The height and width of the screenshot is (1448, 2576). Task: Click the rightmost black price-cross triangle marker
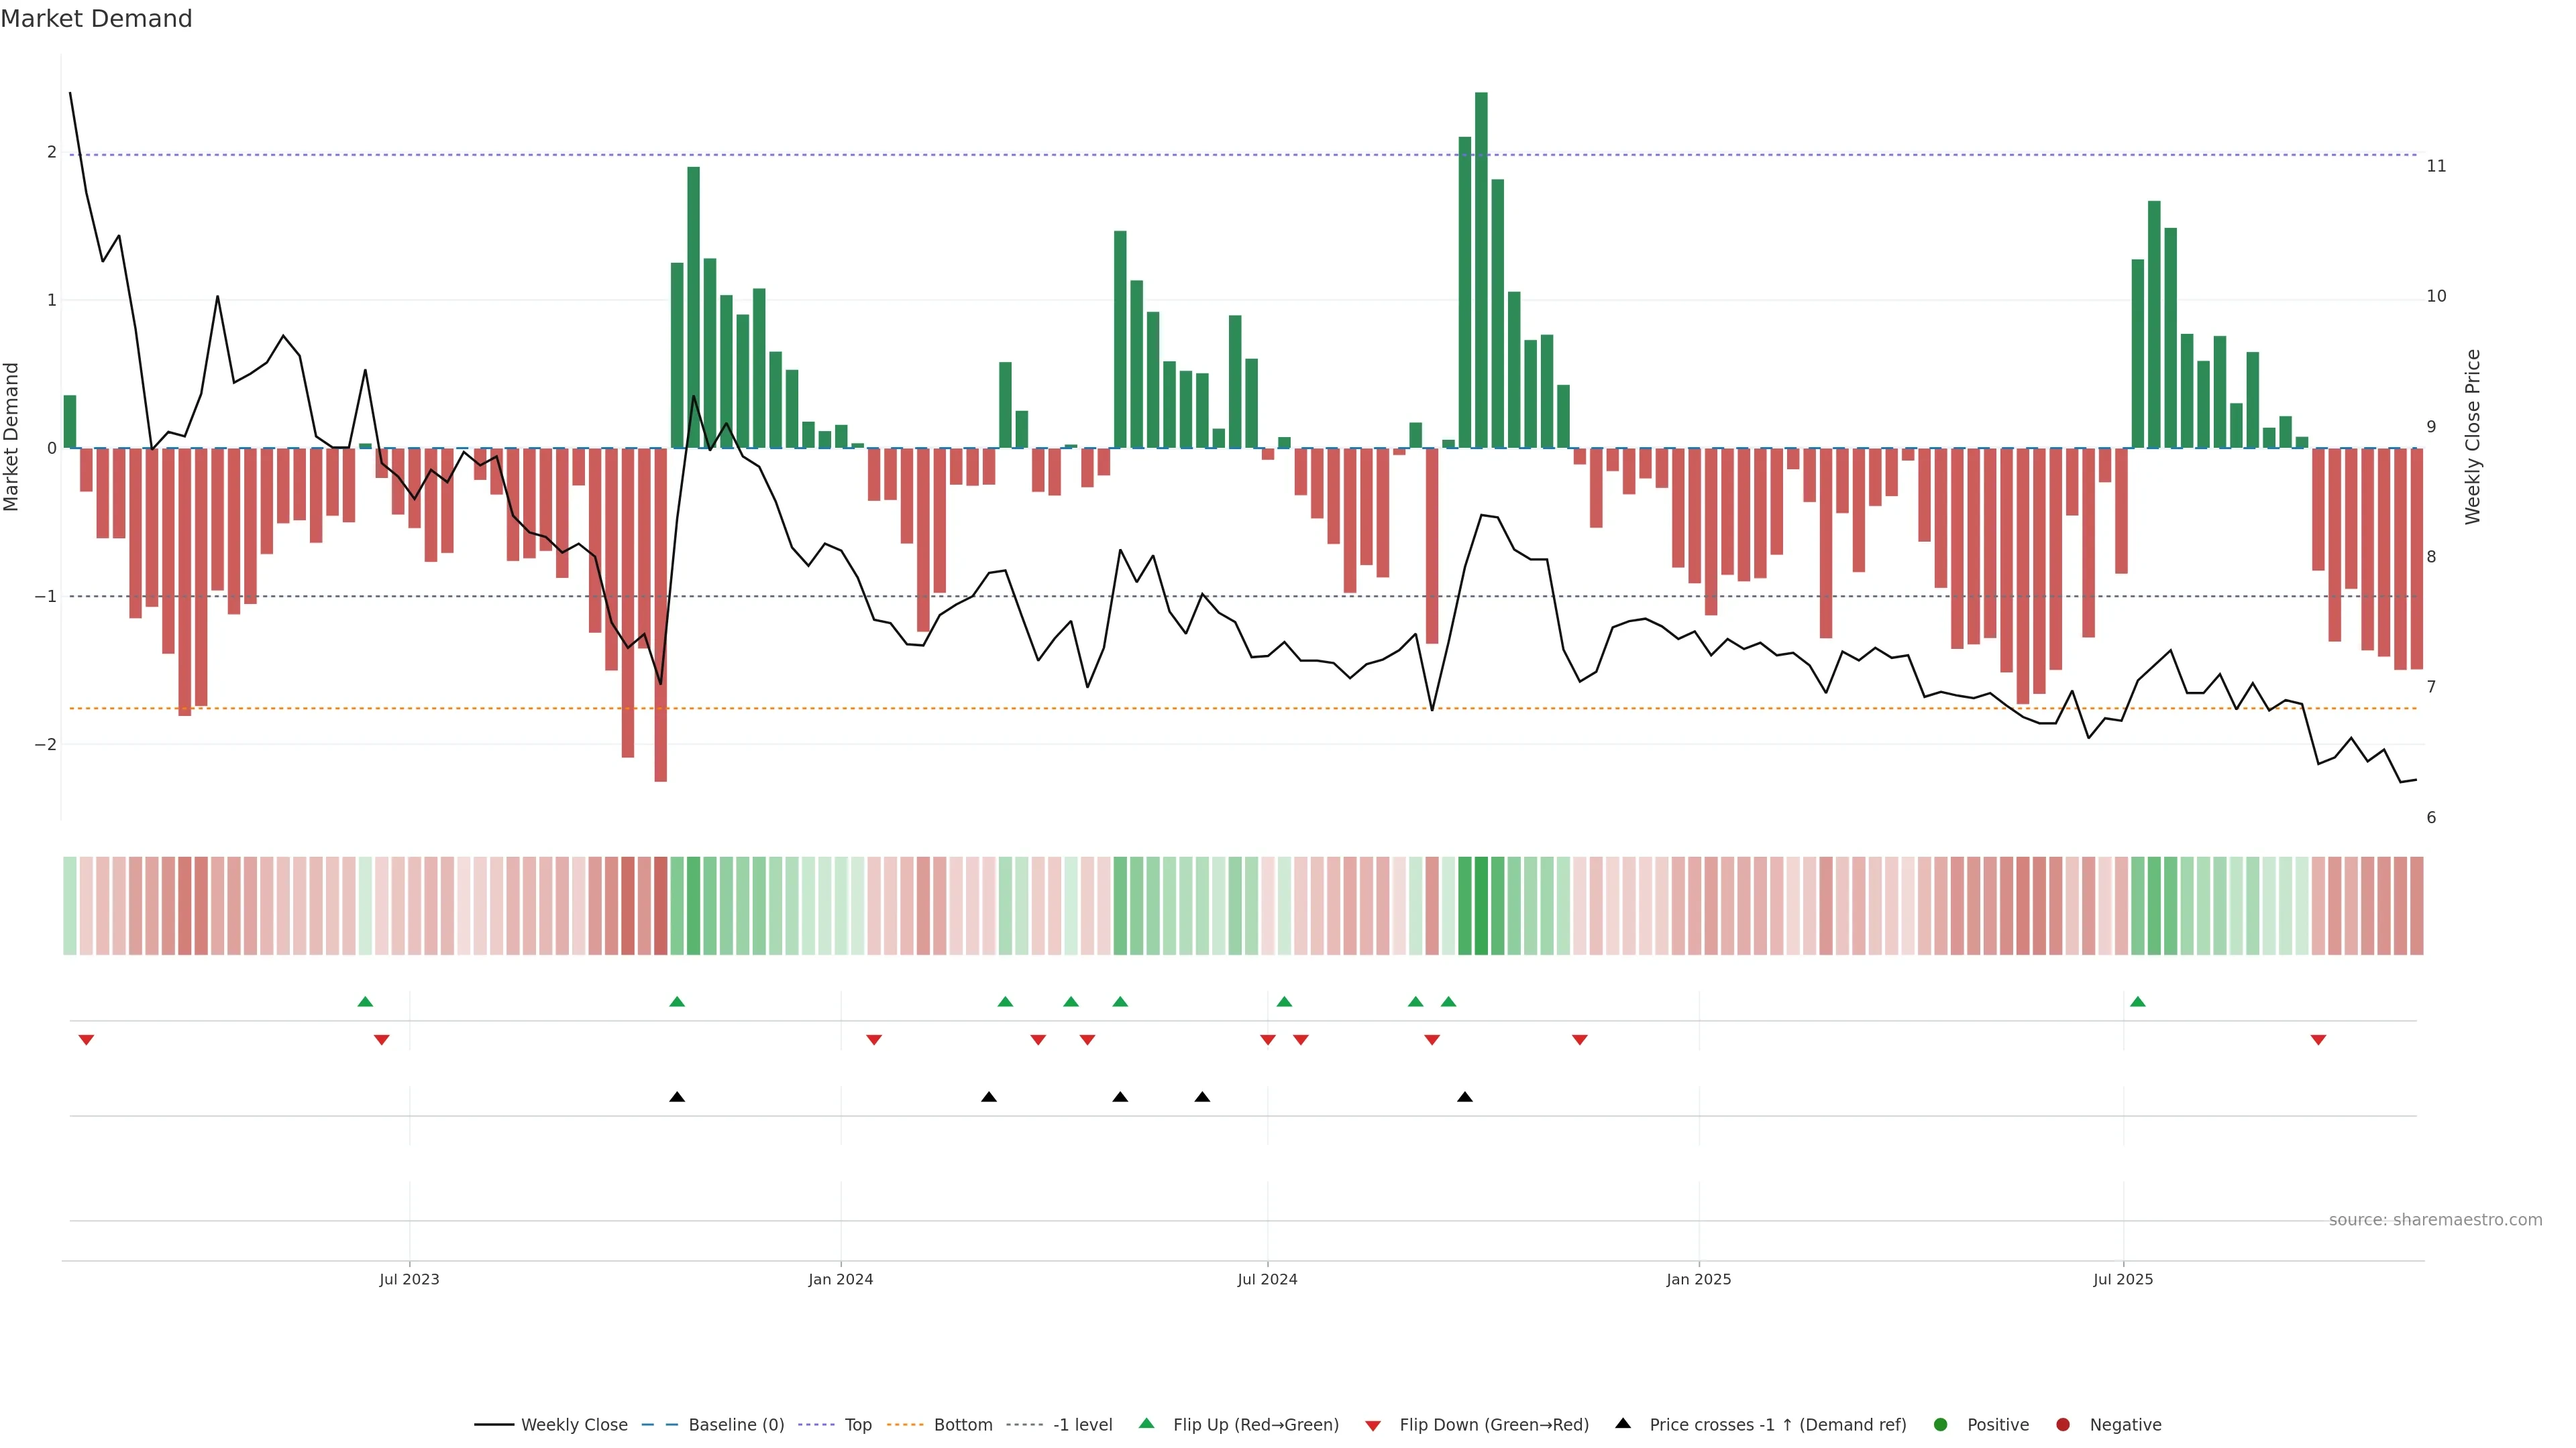coord(1464,1097)
